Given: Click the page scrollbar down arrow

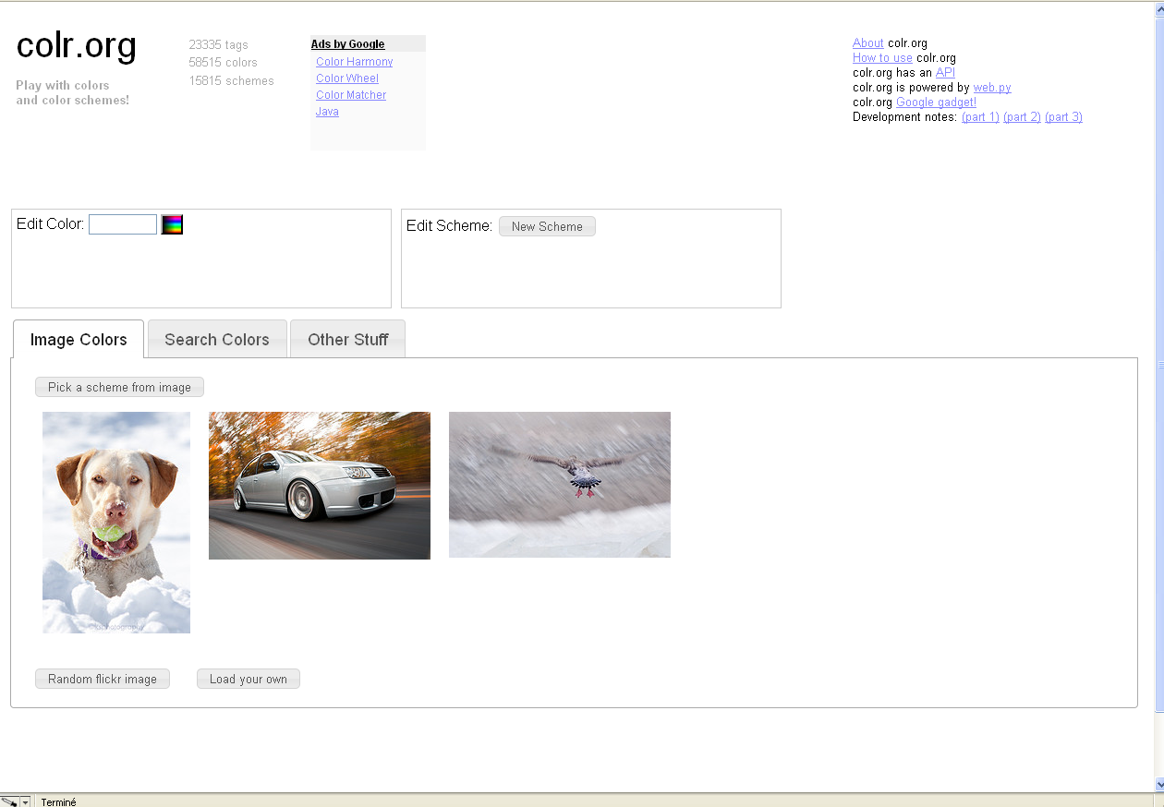Looking at the screenshot, I should [1159, 785].
